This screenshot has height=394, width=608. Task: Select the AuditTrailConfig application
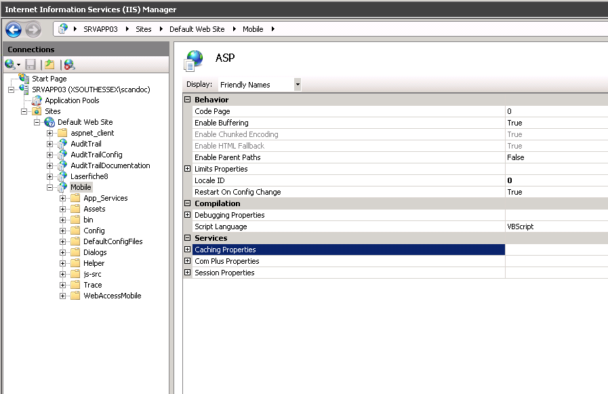96,155
